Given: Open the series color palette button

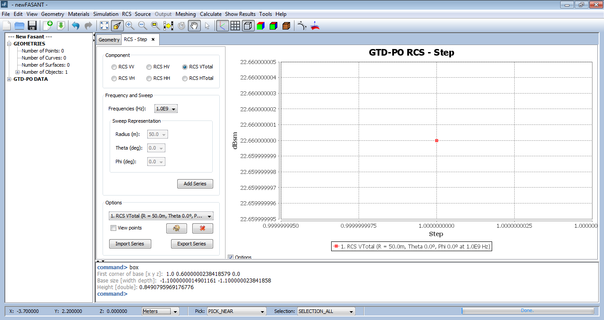Looking at the screenshot, I should tap(176, 228).
